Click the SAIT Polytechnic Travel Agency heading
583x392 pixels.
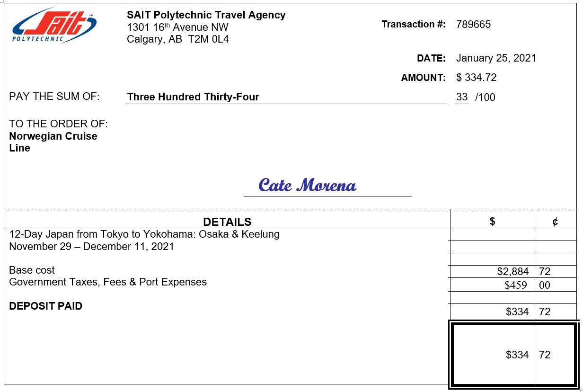pos(206,15)
